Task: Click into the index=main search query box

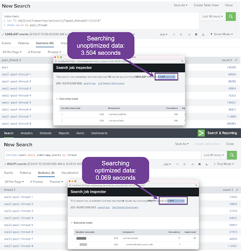Action: click(x=101, y=21)
